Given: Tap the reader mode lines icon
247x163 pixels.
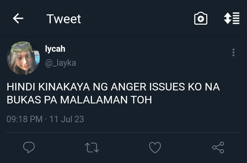Looking at the screenshot, I should (x=232, y=18).
